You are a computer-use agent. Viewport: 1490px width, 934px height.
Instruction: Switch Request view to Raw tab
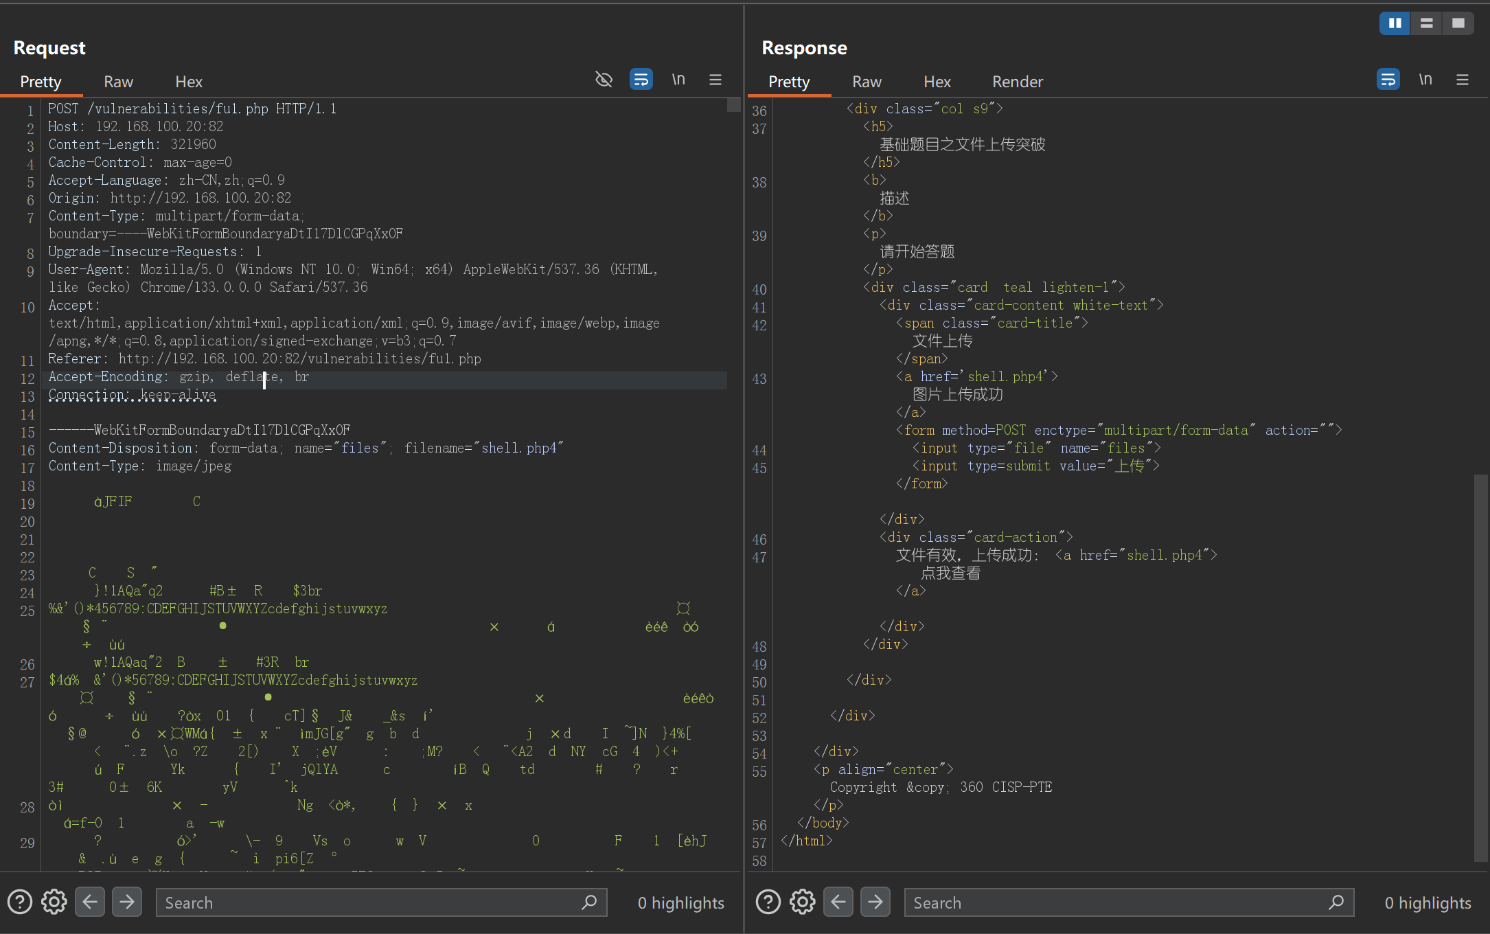[118, 82]
